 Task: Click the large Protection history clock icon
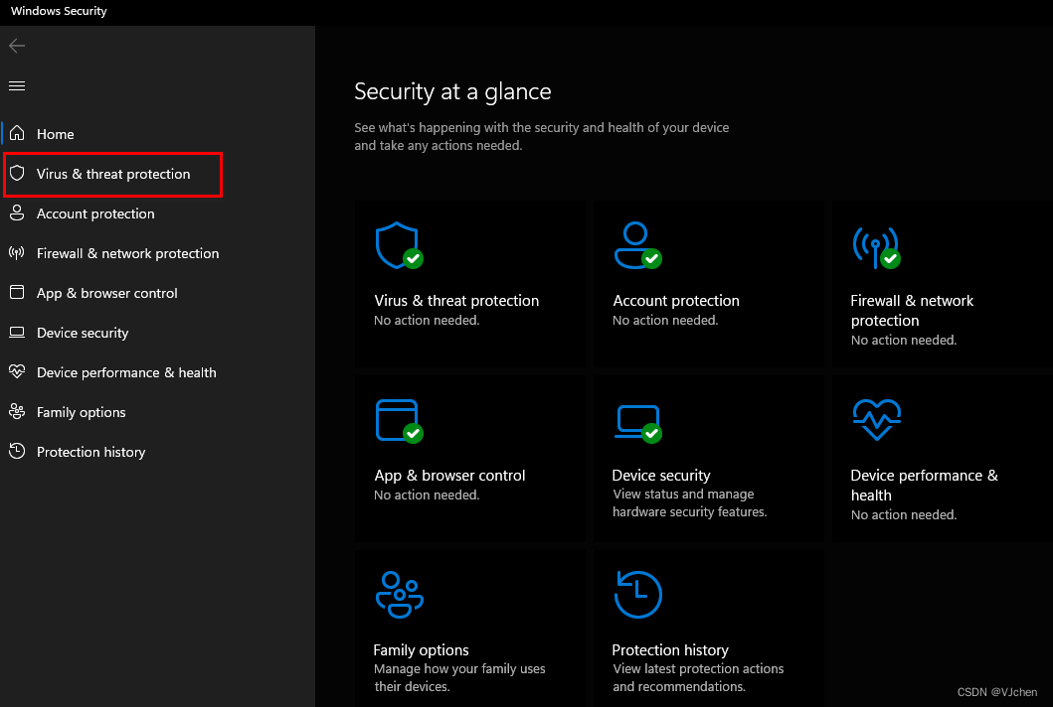tap(638, 595)
